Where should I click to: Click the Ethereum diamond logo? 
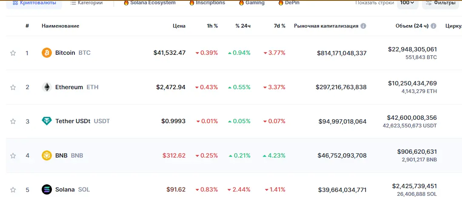point(47,87)
